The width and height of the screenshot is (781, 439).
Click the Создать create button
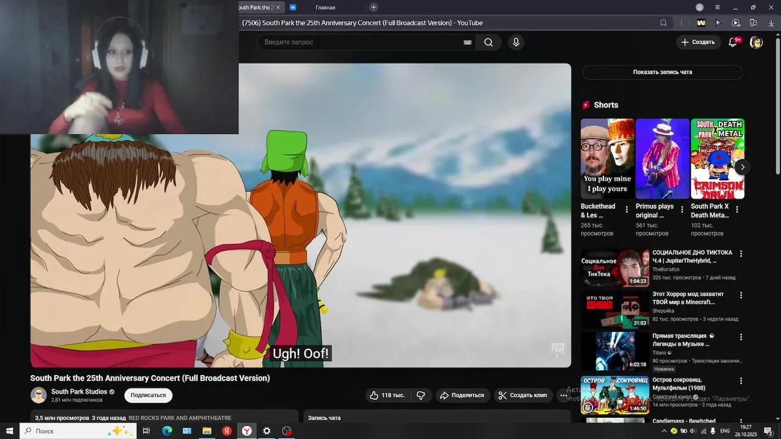(698, 42)
